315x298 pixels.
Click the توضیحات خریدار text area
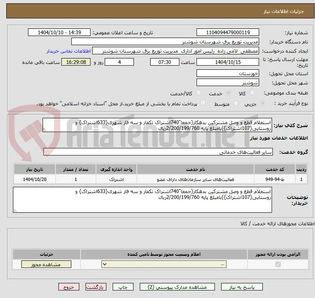pyautogui.click(x=142, y=200)
